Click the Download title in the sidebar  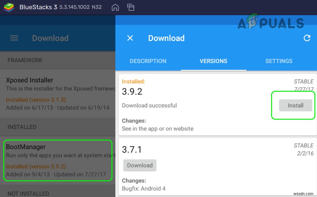(50, 38)
